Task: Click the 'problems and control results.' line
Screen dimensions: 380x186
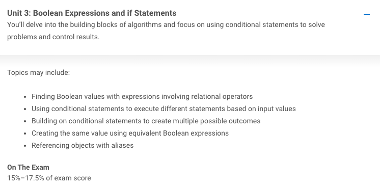Action: [53, 37]
